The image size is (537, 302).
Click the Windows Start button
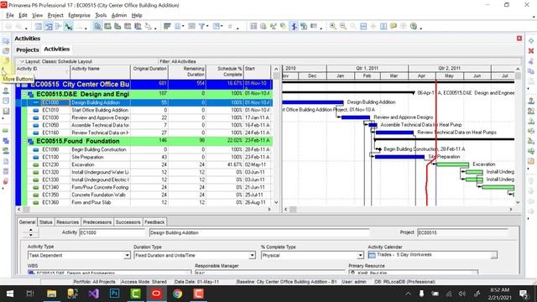[x=9, y=294]
